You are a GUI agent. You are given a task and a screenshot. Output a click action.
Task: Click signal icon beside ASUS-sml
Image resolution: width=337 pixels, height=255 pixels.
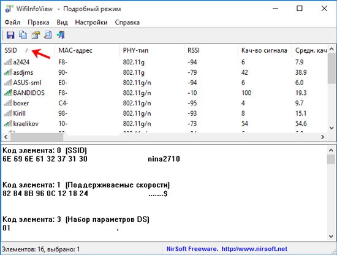[x=8, y=83]
